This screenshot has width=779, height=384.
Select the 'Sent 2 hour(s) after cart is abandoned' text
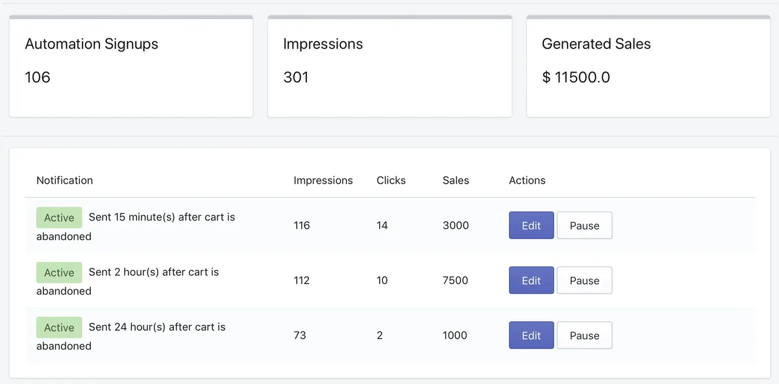pyautogui.click(x=128, y=282)
